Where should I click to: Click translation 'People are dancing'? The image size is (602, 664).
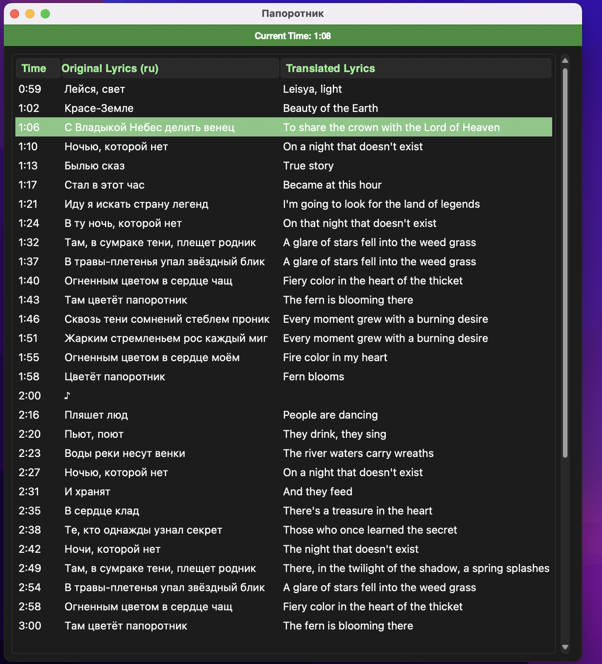pyautogui.click(x=331, y=415)
